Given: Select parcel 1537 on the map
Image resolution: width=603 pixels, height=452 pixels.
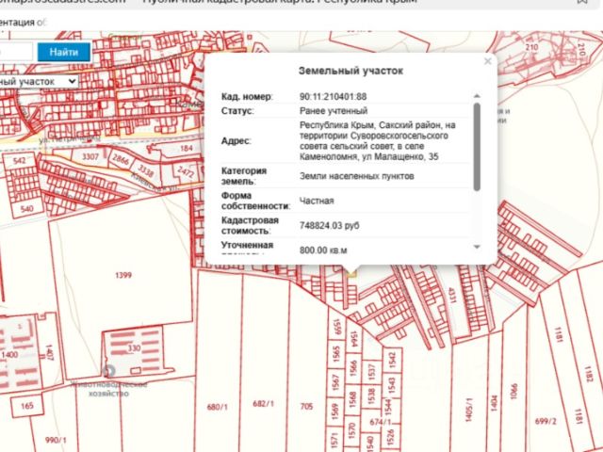Looking at the screenshot, I should [x=371, y=373].
